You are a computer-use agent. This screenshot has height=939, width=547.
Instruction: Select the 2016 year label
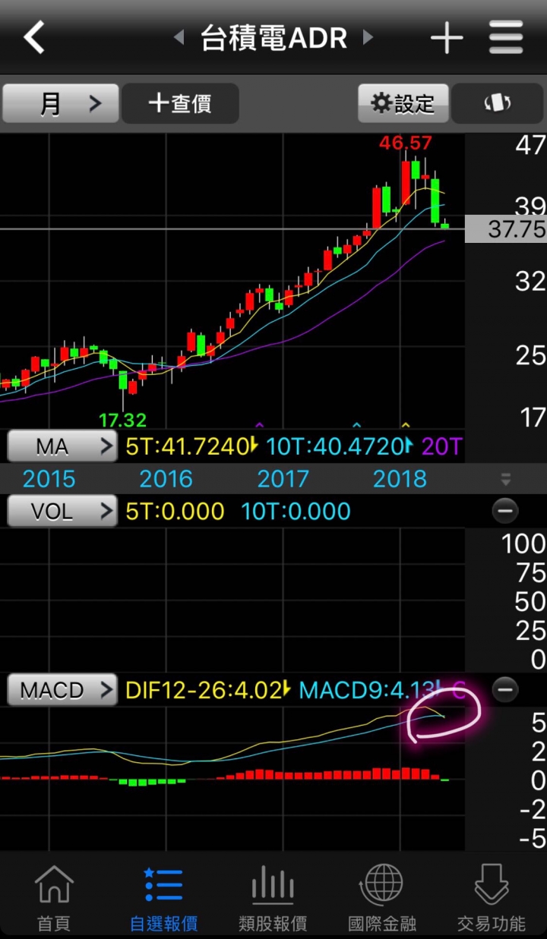point(166,479)
